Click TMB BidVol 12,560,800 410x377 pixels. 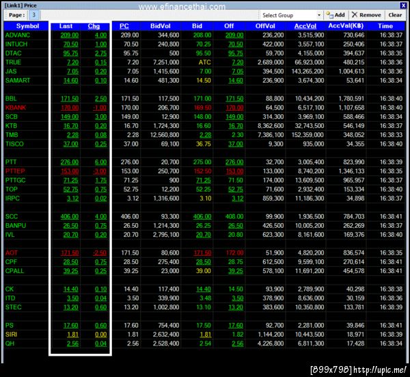165,135
